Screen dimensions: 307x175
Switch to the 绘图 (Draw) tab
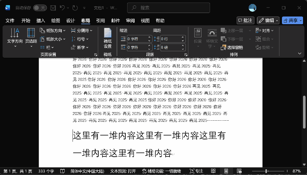55,20
